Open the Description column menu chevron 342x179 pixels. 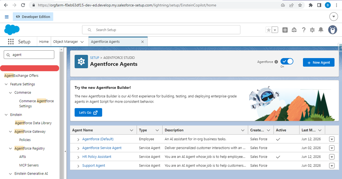(x=243, y=130)
